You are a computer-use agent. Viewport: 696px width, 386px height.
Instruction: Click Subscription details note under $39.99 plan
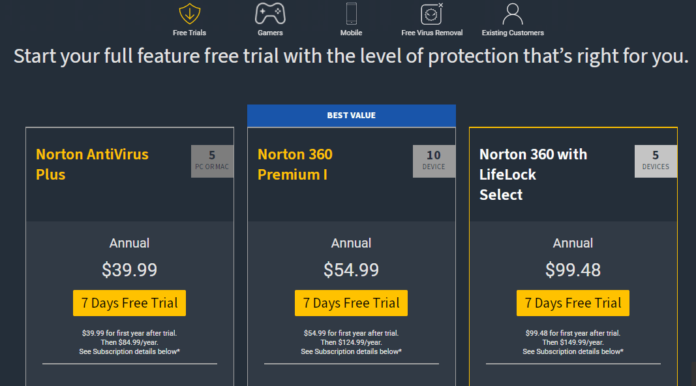coord(129,351)
